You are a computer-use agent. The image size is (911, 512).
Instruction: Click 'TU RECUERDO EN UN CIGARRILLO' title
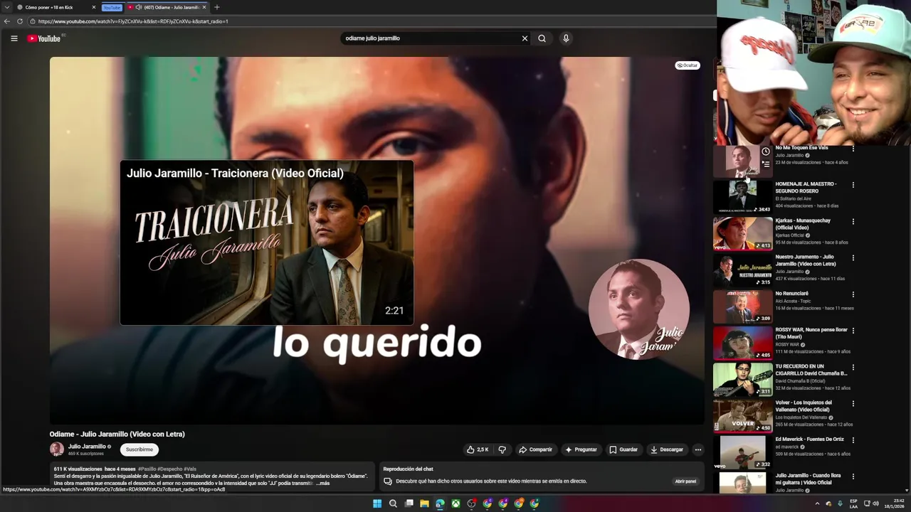click(x=811, y=370)
